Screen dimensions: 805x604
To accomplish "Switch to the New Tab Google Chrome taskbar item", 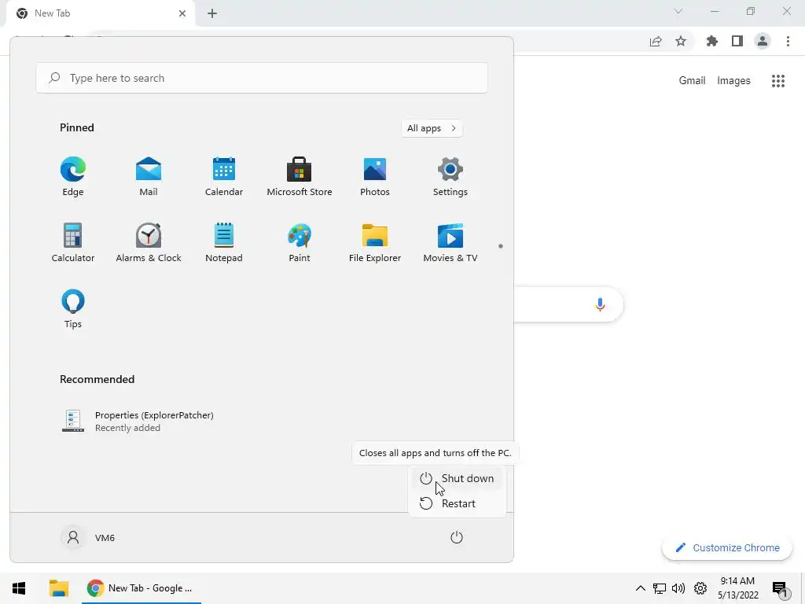I will coord(142,588).
